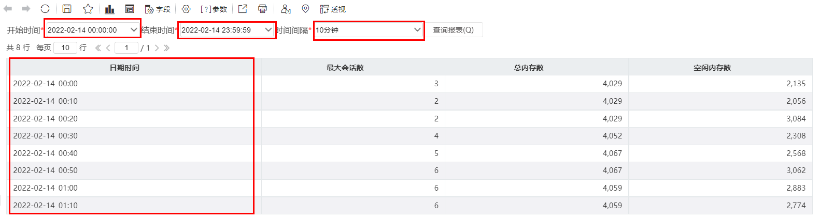Export report using the arrow-out icon
819x218 pixels.
243,9
